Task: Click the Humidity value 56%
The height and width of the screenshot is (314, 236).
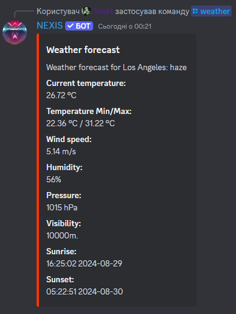Action: [53, 179]
